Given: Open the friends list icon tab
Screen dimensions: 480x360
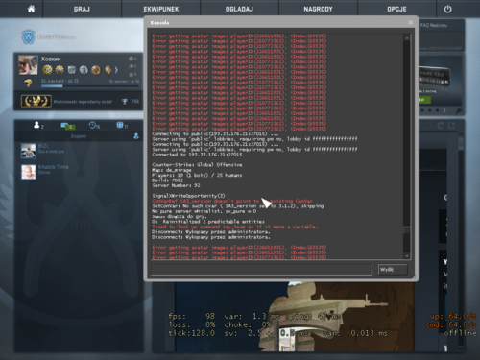Looking at the screenshot, I should pyautogui.click(x=38, y=125).
